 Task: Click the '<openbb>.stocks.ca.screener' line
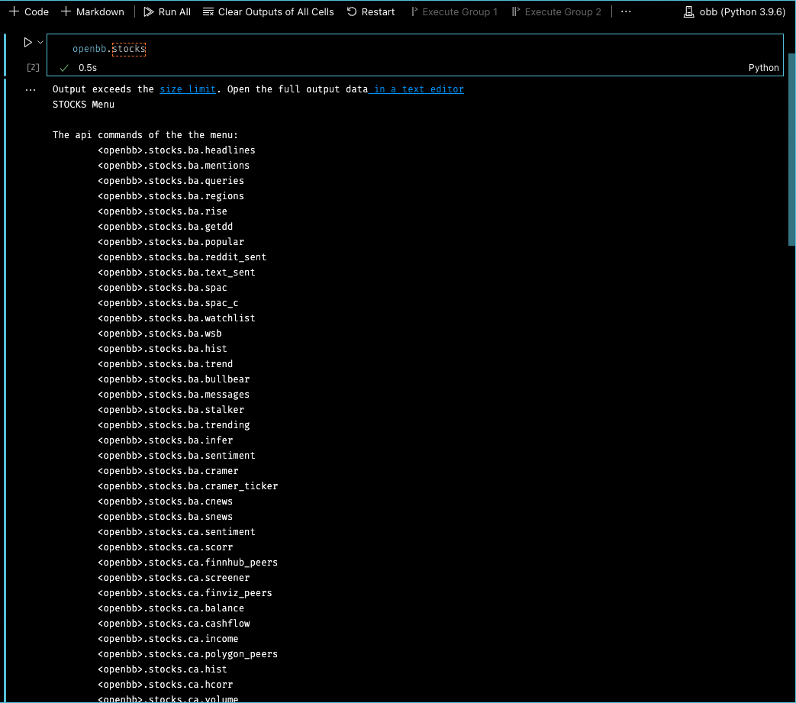point(173,578)
